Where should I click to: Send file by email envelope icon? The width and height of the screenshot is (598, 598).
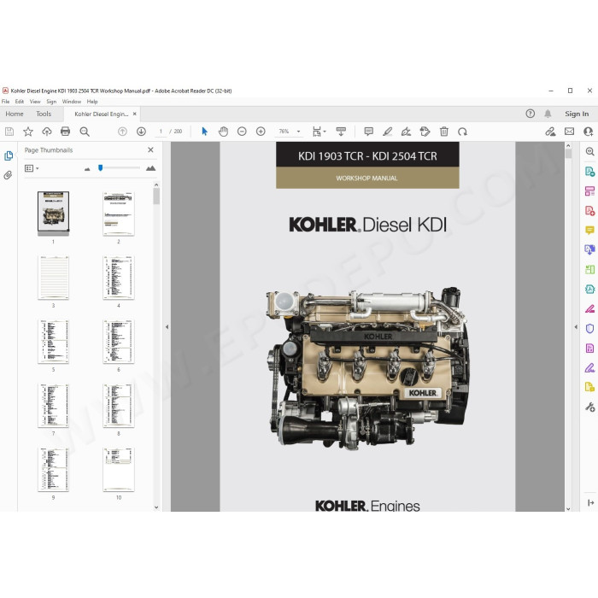pos(570,132)
